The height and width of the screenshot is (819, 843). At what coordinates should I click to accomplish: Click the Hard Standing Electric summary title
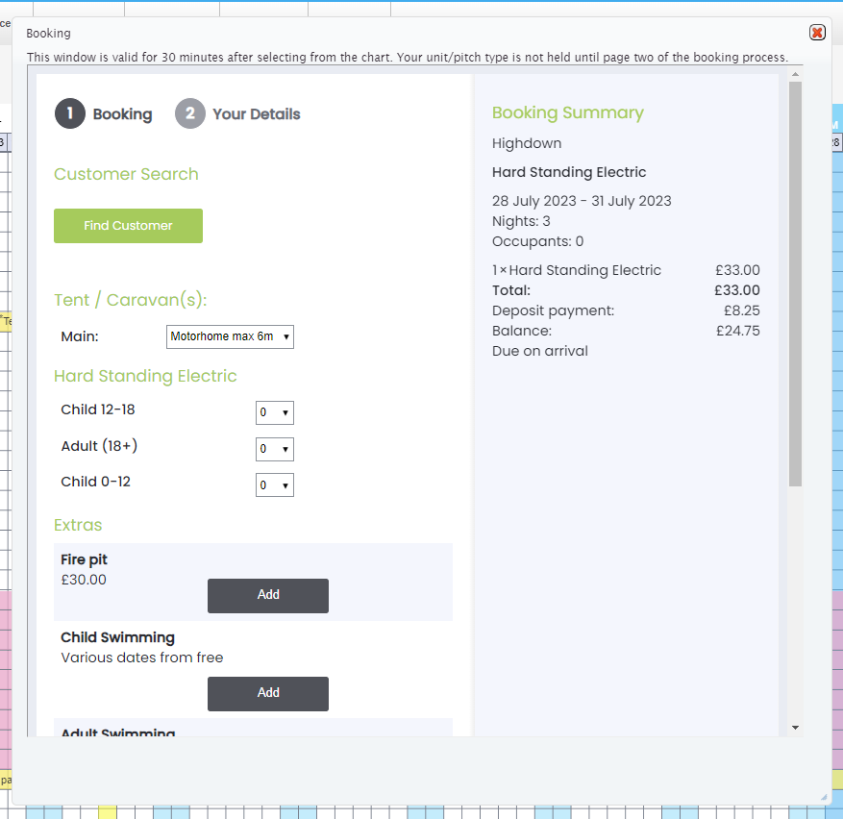[x=569, y=172]
